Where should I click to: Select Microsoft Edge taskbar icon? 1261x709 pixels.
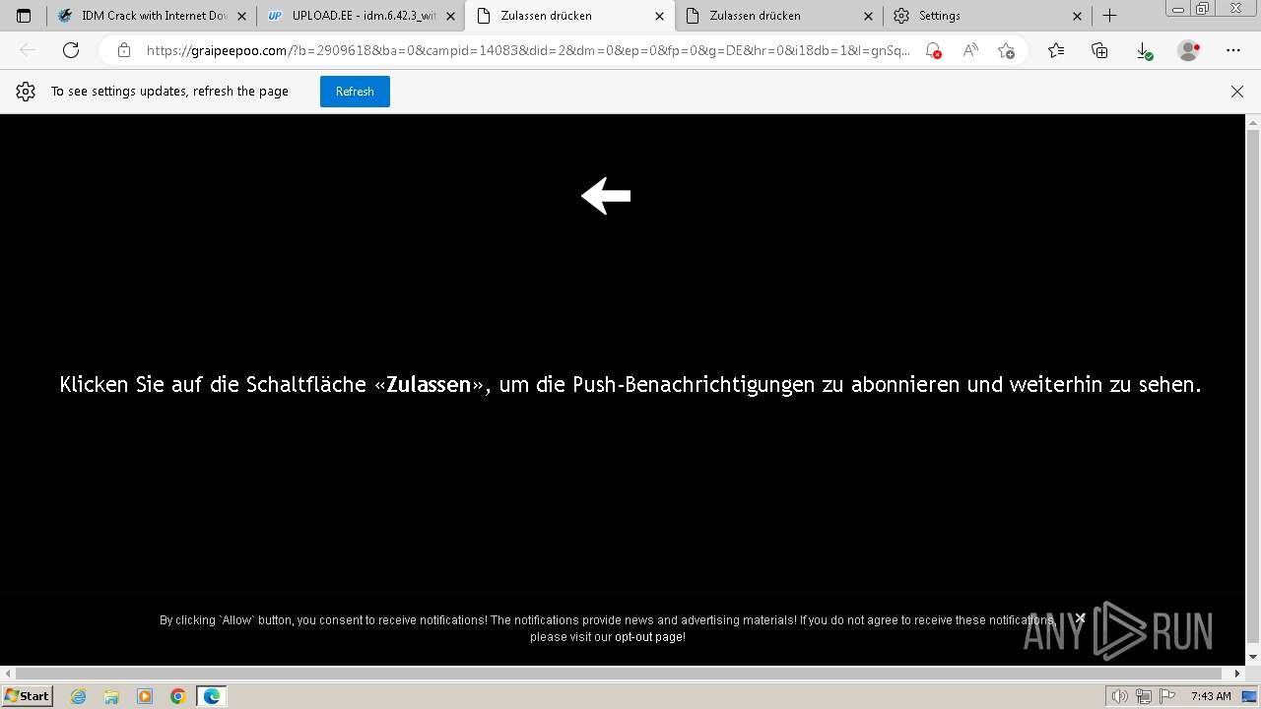pyautogui.click(x=212, y=696)
